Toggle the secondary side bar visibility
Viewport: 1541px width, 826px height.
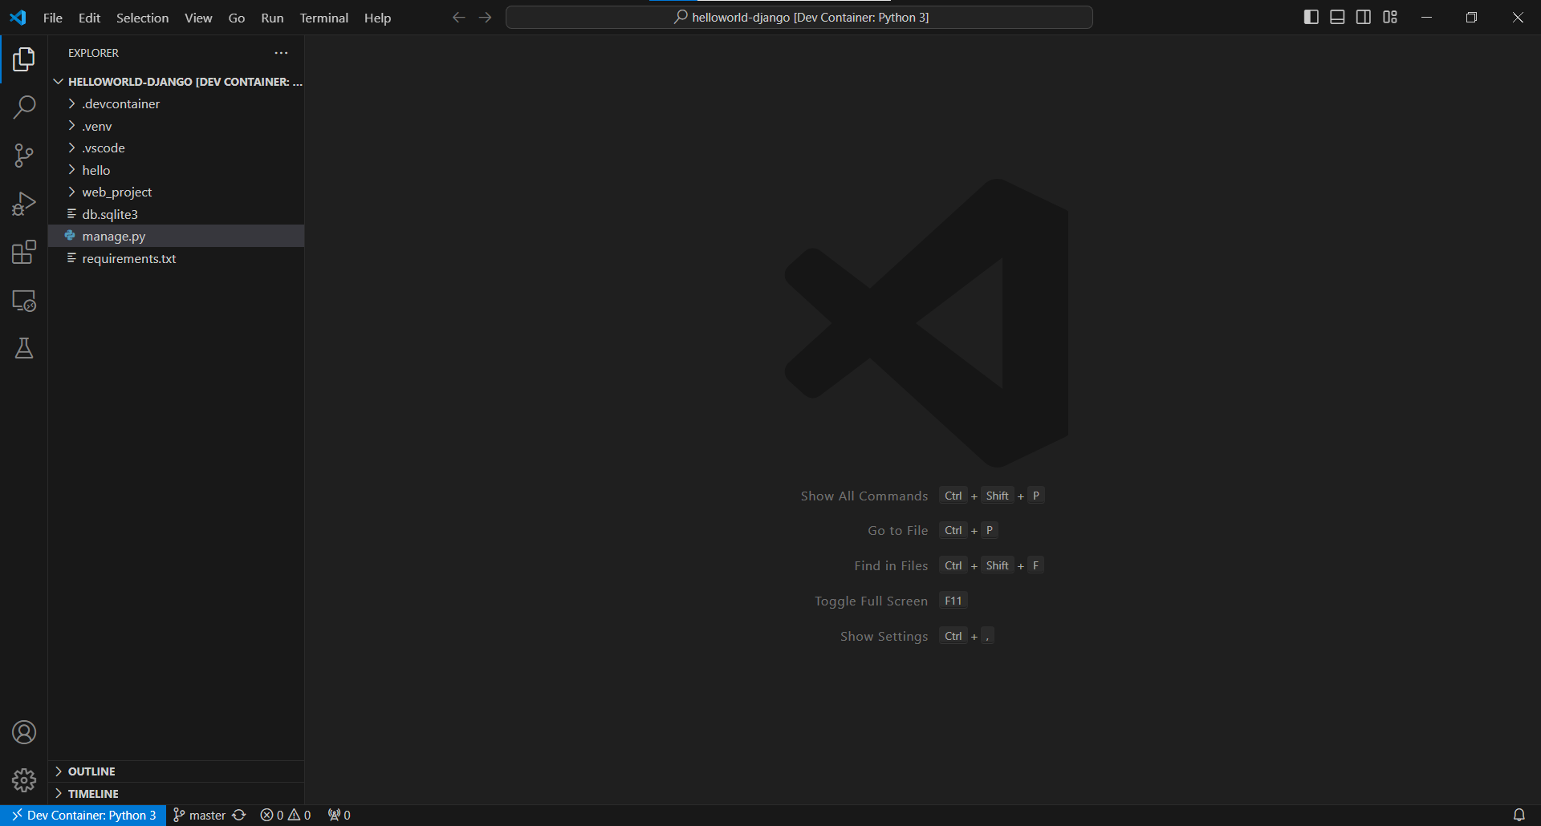click(1364, 17)
